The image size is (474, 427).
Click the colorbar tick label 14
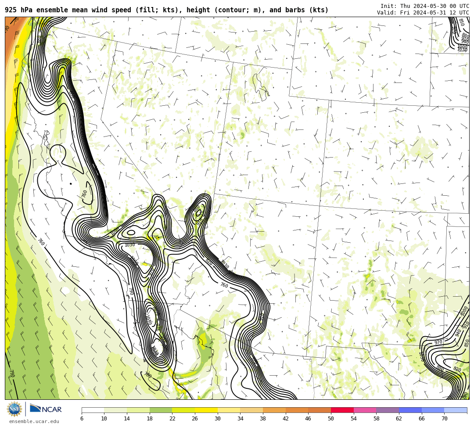pyautogui.click(x=127, y=419)
